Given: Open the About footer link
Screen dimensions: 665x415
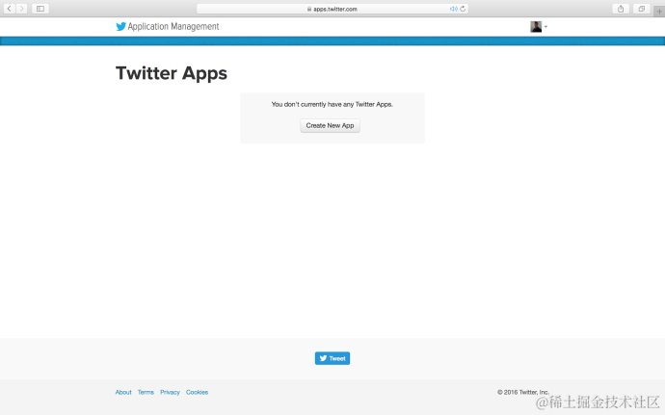Looking at the screenshot, I should [123, 392].
